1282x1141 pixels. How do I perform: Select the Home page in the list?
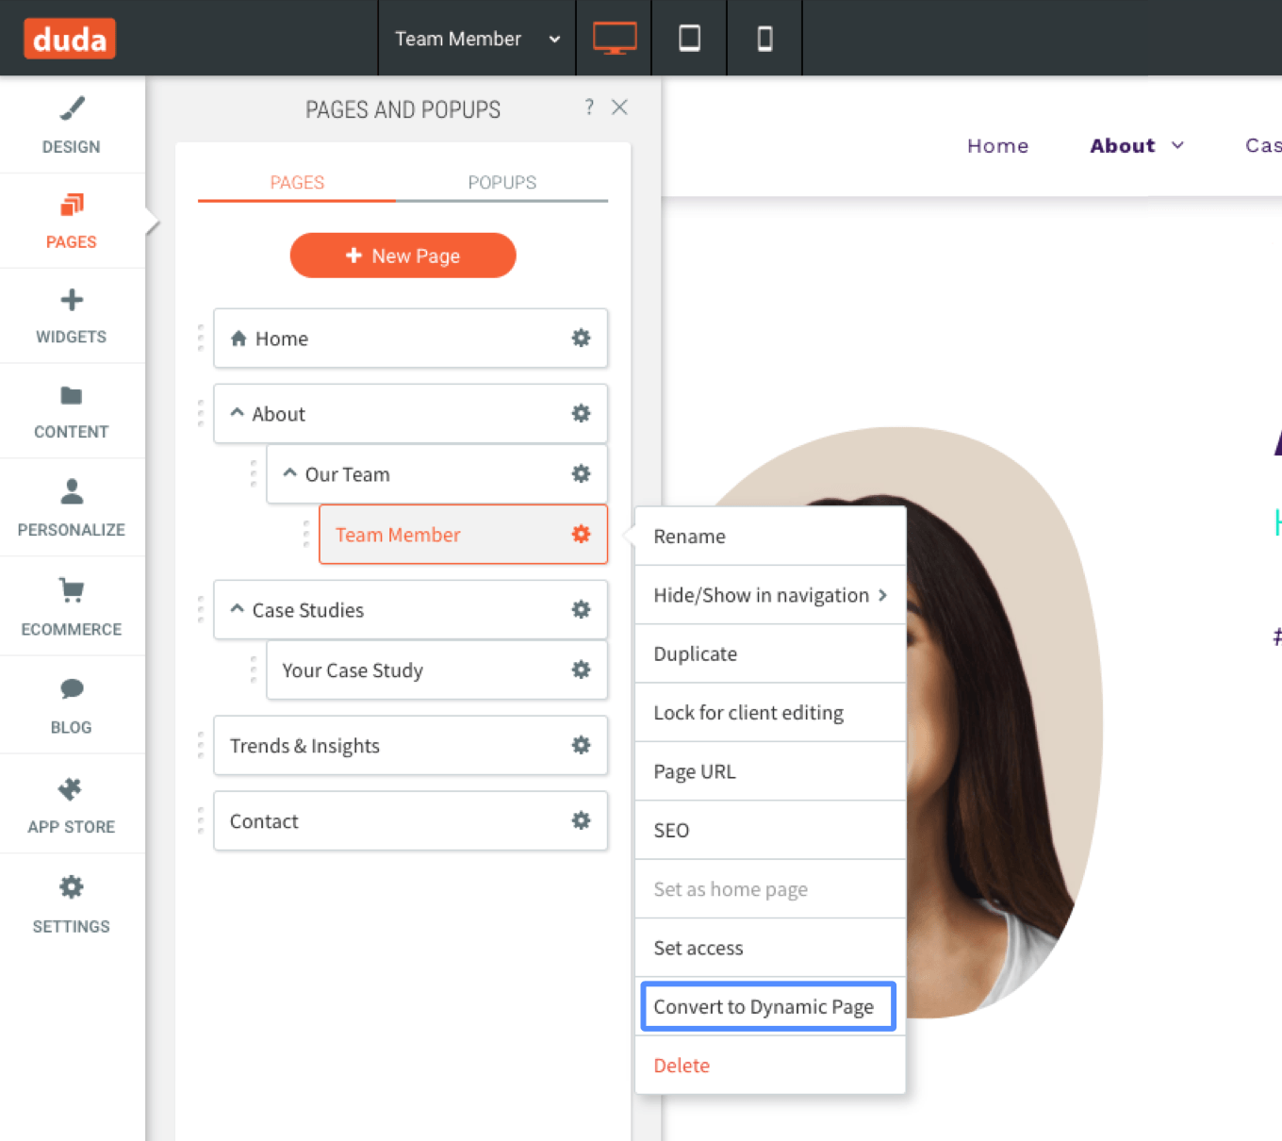click(x=410, y=338)
